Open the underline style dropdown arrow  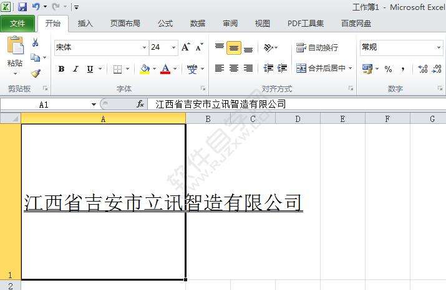pos(100,68)
